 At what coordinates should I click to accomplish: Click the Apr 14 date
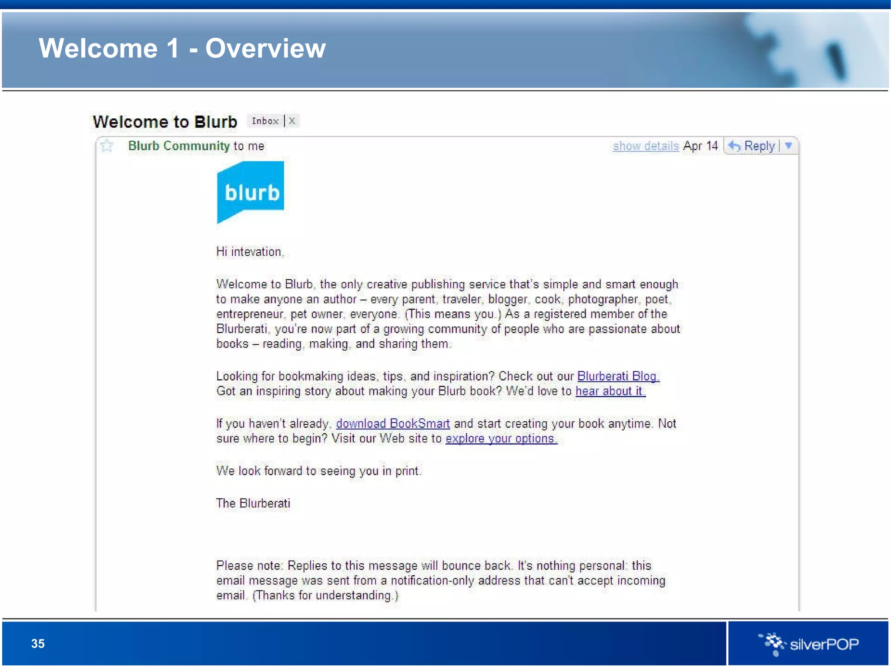pos(700,146)
